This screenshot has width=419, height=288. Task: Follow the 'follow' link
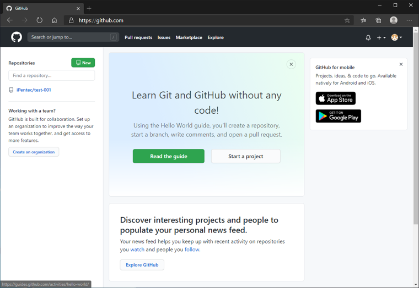(x=192, y=250)
